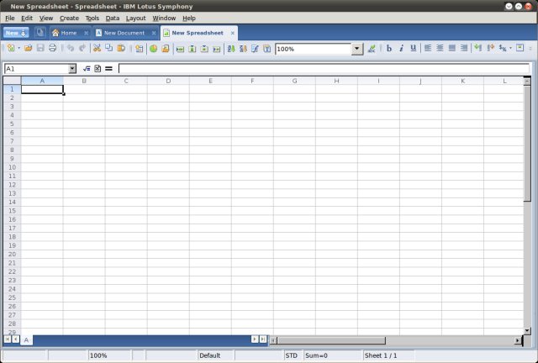Toggle underline formatting
Screen dimensions: 538x363
(x=413, y=49)
